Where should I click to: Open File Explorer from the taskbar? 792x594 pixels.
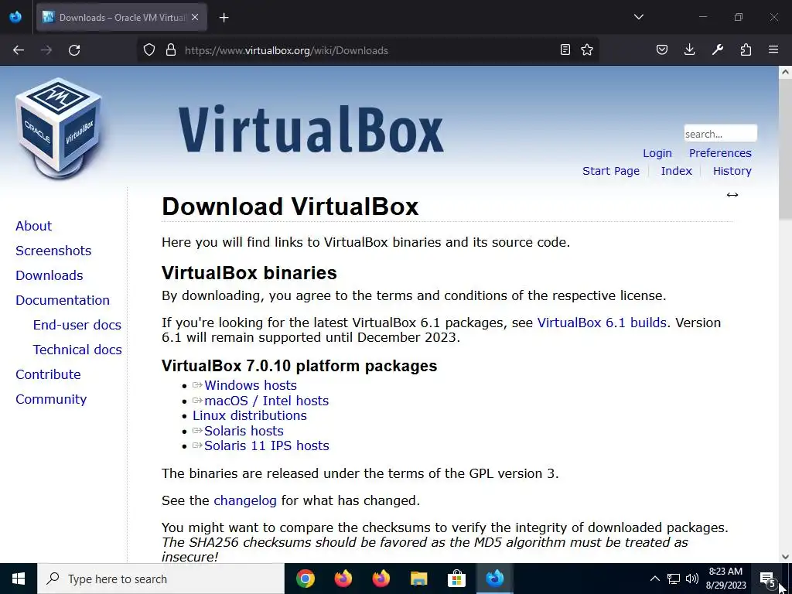418,579
